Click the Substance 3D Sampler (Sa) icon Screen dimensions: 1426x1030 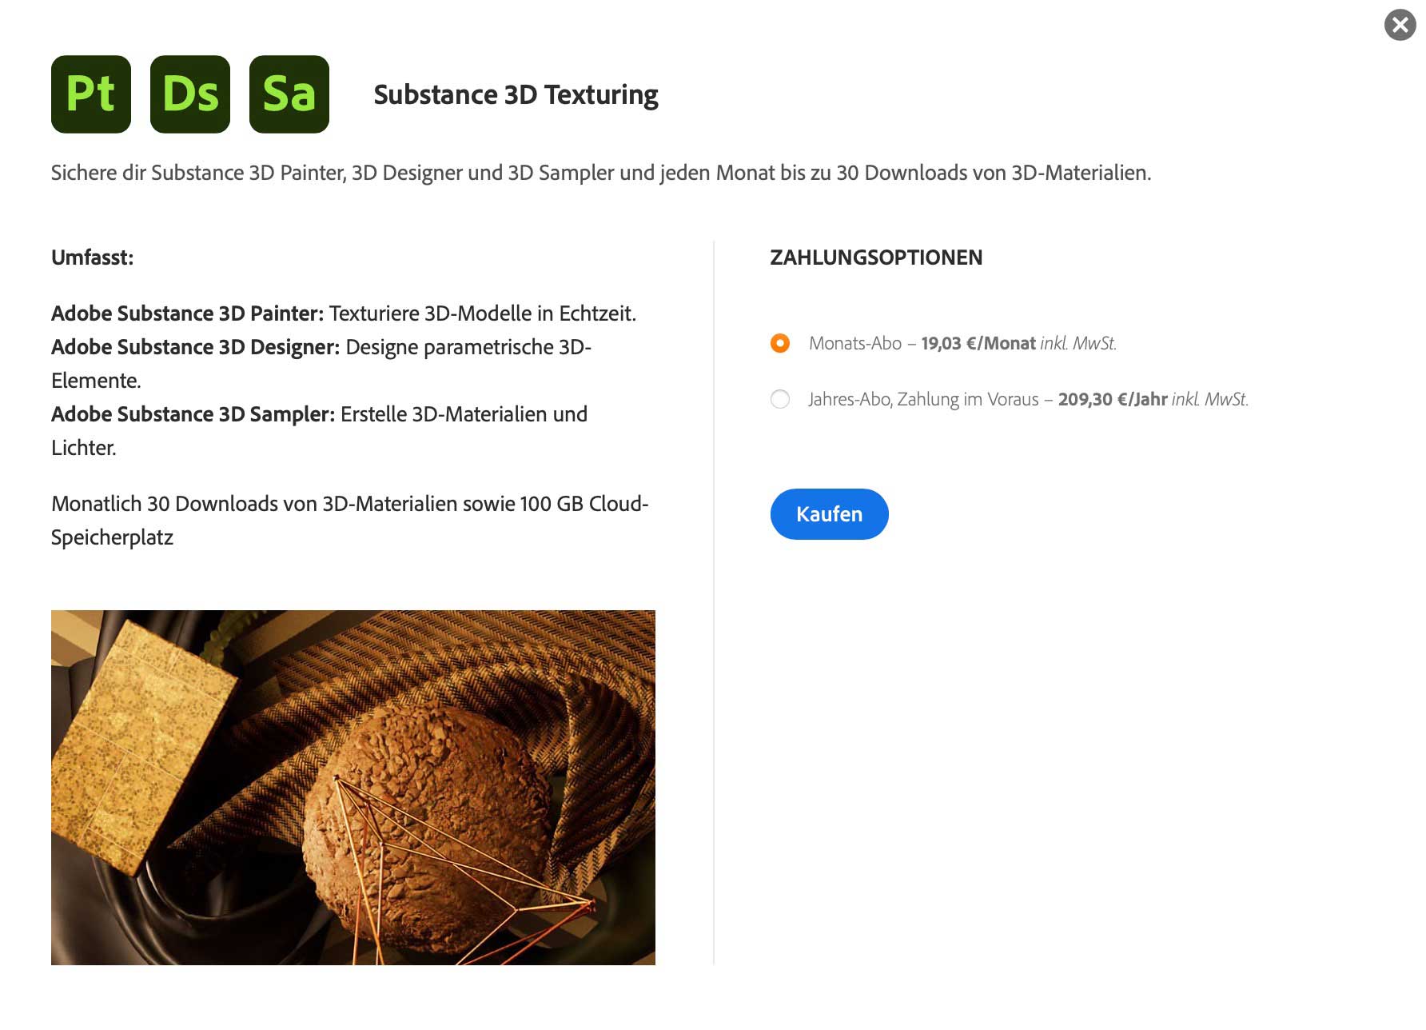[x=289, y=94]
